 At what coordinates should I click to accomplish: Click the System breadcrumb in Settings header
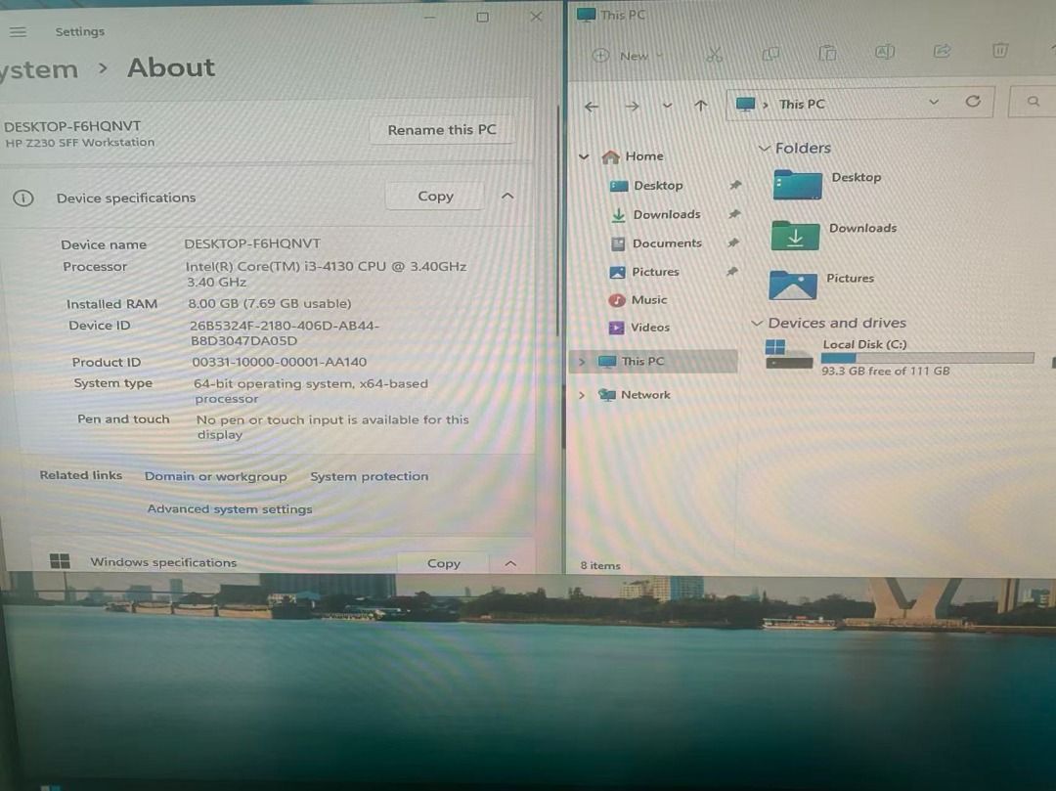pyautogui.click(x=39, y=70)
